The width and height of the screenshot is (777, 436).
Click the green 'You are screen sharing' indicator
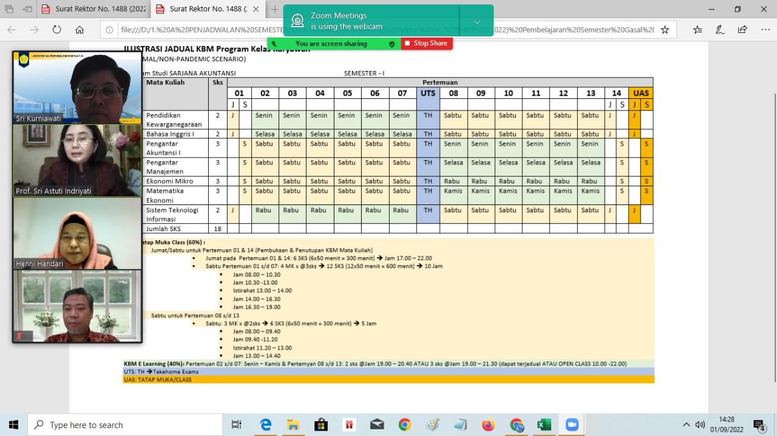point(331,44)
